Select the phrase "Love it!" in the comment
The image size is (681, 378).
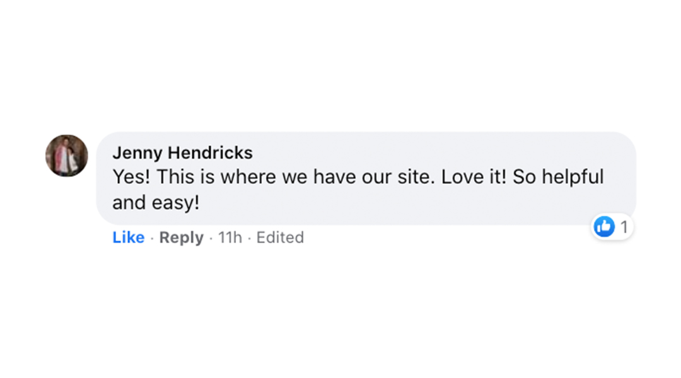(x=474, y=177)
